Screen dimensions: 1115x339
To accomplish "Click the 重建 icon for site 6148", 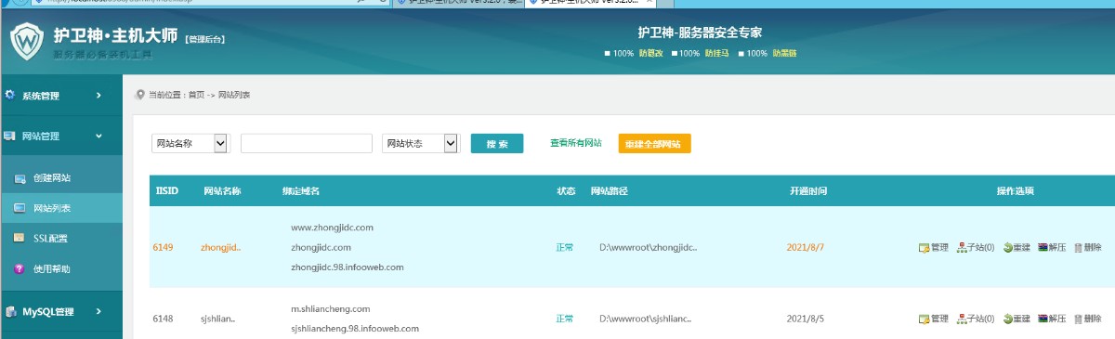I will (1007, 319).
